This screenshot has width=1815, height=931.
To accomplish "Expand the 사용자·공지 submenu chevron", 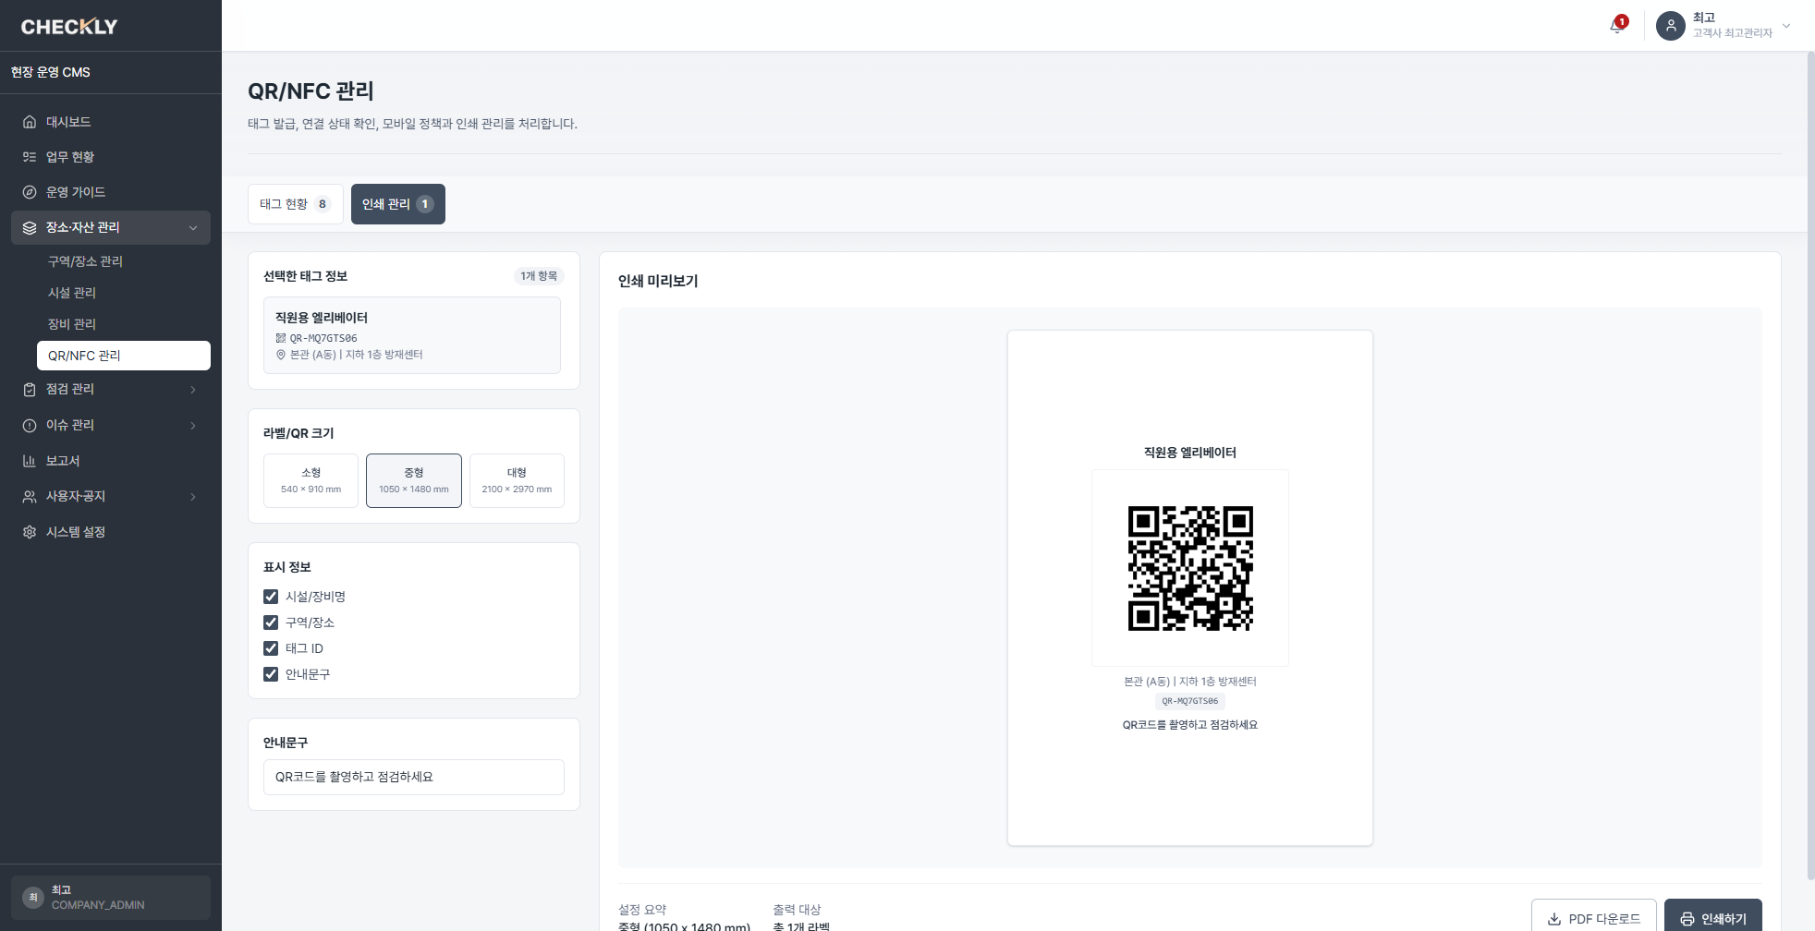I will 193,497.
